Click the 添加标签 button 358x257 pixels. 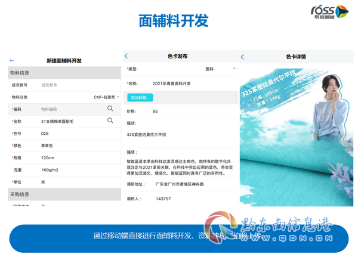(x=140, y=98)
